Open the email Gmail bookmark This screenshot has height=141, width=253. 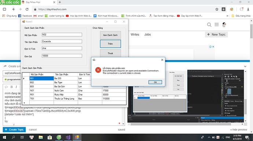point(38,16)
